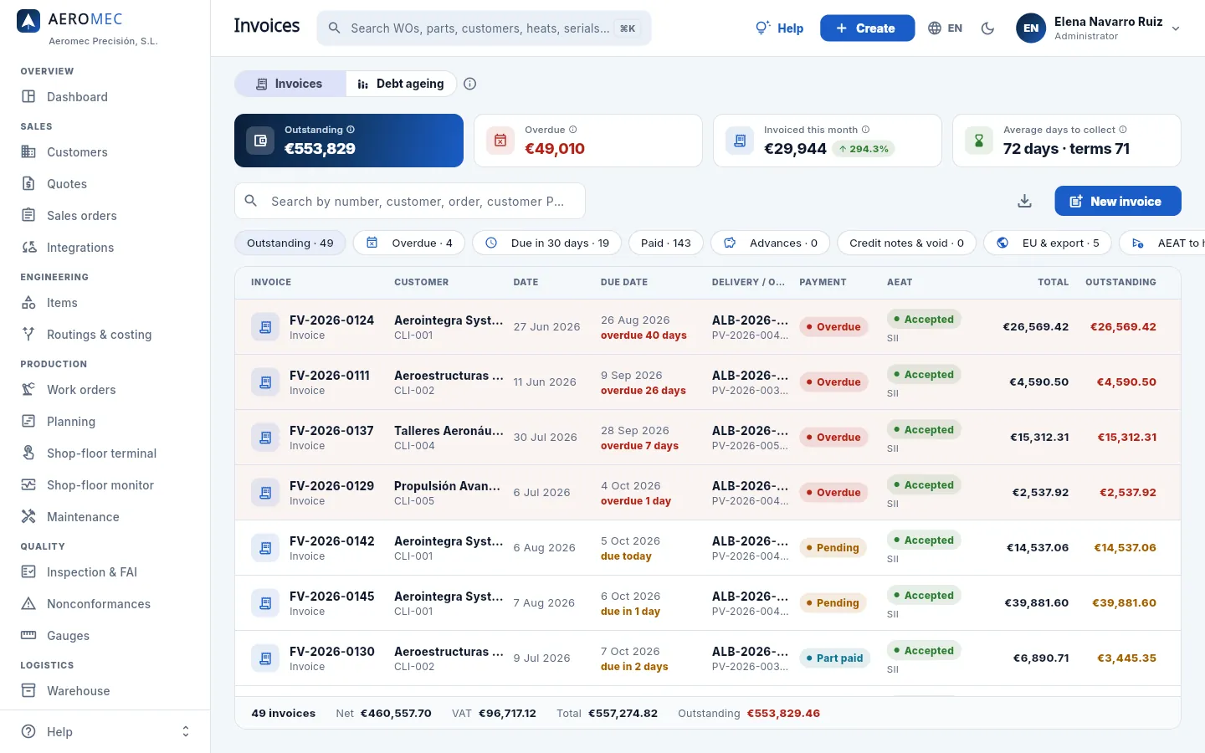
Task: Open Nonconformances page
Action: tap(105, 604)
